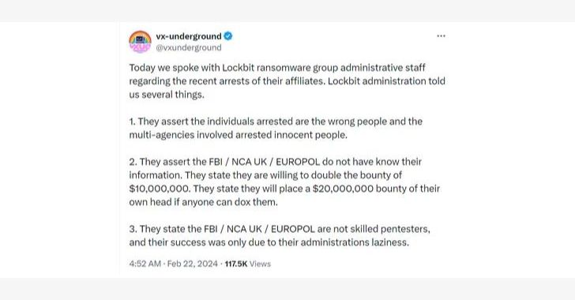This screenshot has height=300, width=575.
Task: Click the Feb 22, 2024 date
Action: tap(193, 264)
